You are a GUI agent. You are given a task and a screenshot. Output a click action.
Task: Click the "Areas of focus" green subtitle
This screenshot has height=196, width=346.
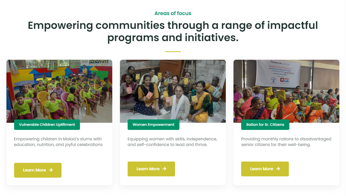point(173,13)
